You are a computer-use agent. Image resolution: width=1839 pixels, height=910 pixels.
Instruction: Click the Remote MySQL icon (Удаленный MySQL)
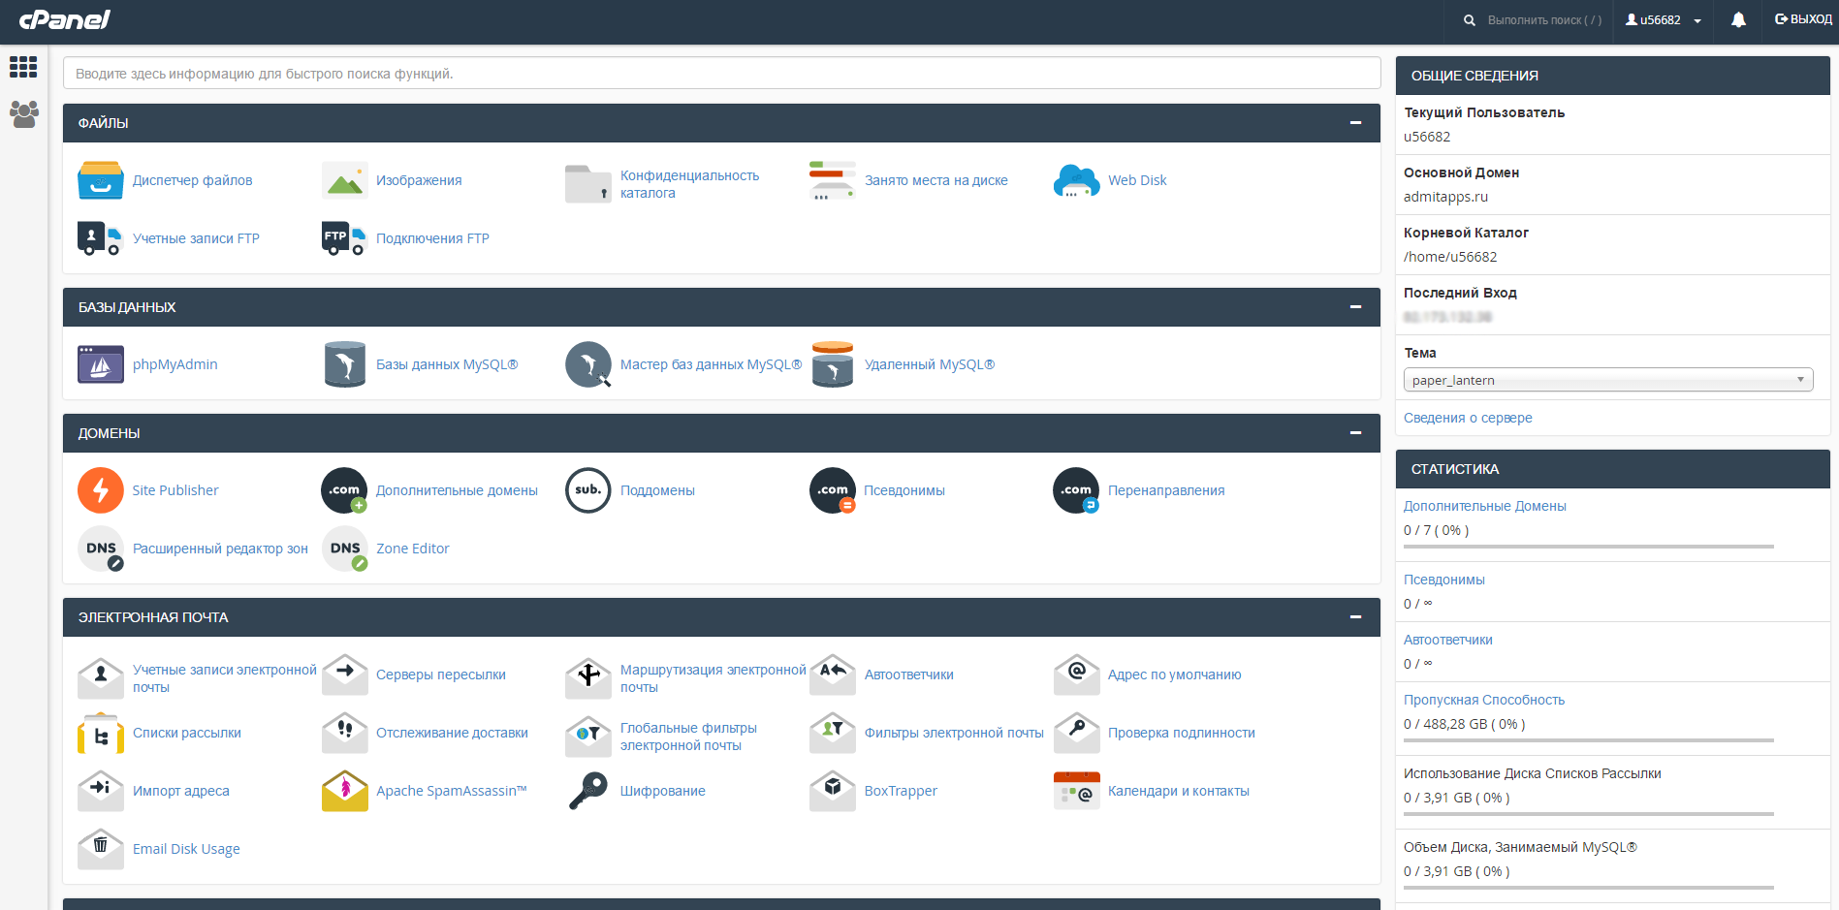(x=833, y=364)
